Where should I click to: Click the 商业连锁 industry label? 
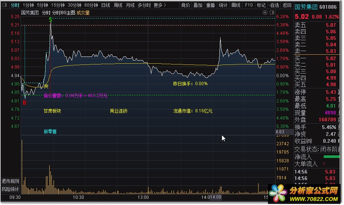[118, 111]
